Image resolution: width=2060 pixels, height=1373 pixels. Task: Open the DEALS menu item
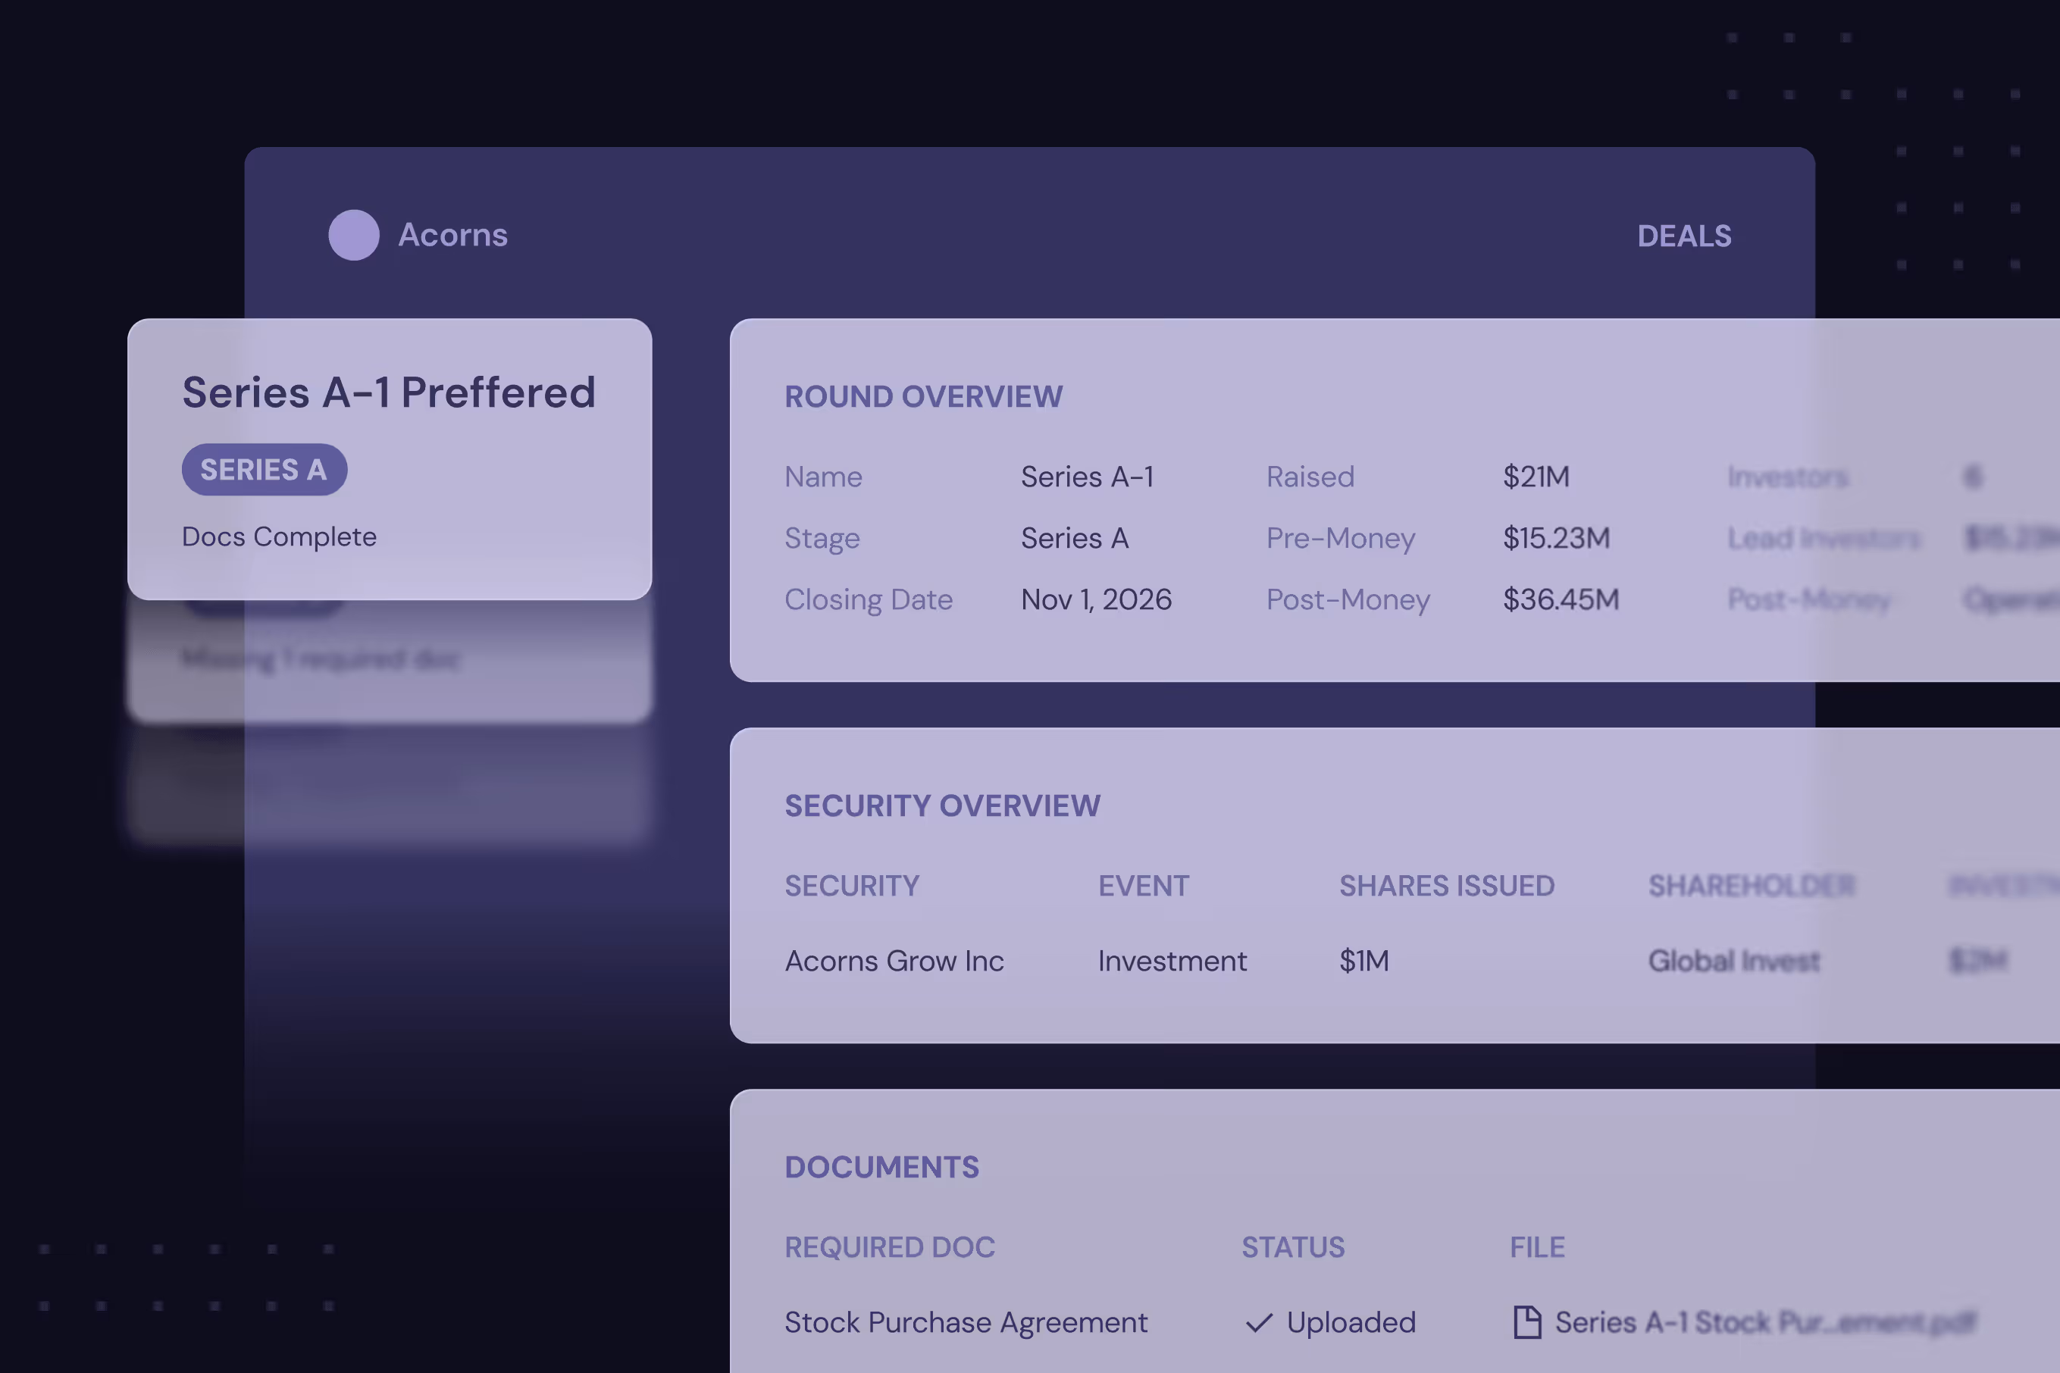pyautogui.click(x=1683, y=236)
